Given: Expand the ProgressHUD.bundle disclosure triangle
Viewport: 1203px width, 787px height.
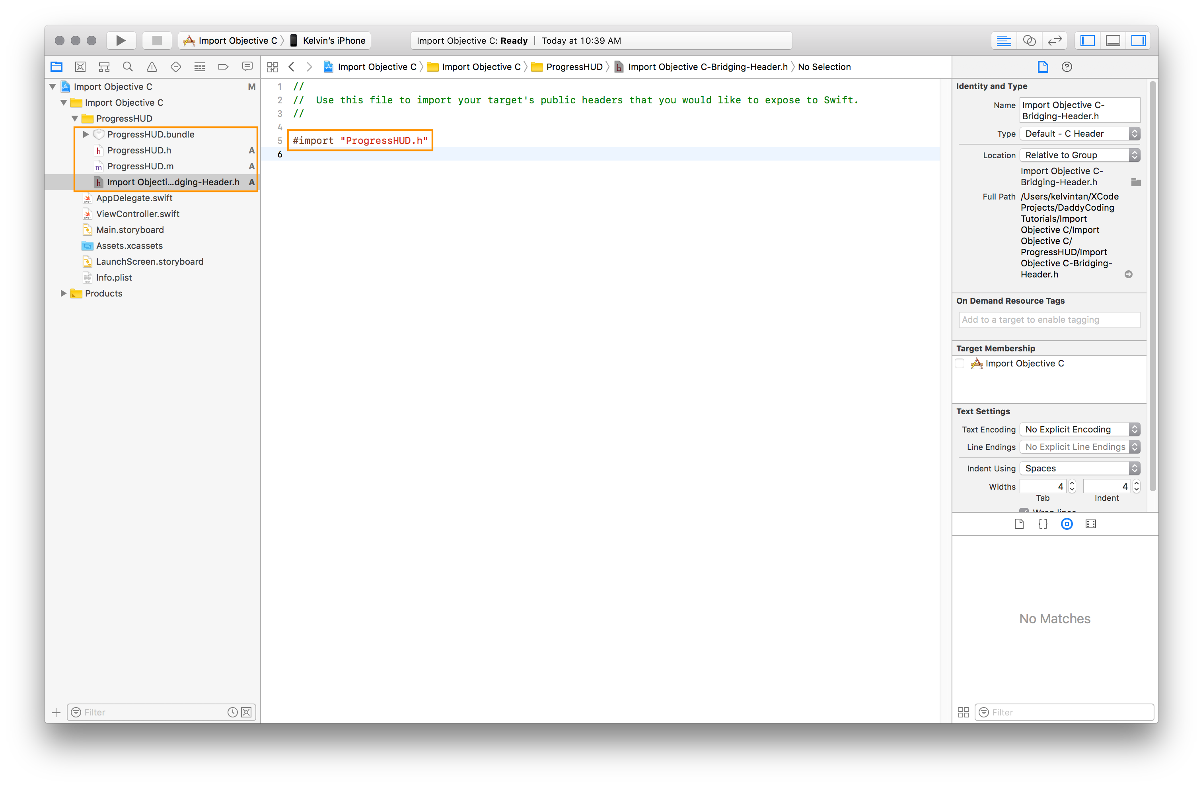Looking at the screenshot, I should [86, 134].
